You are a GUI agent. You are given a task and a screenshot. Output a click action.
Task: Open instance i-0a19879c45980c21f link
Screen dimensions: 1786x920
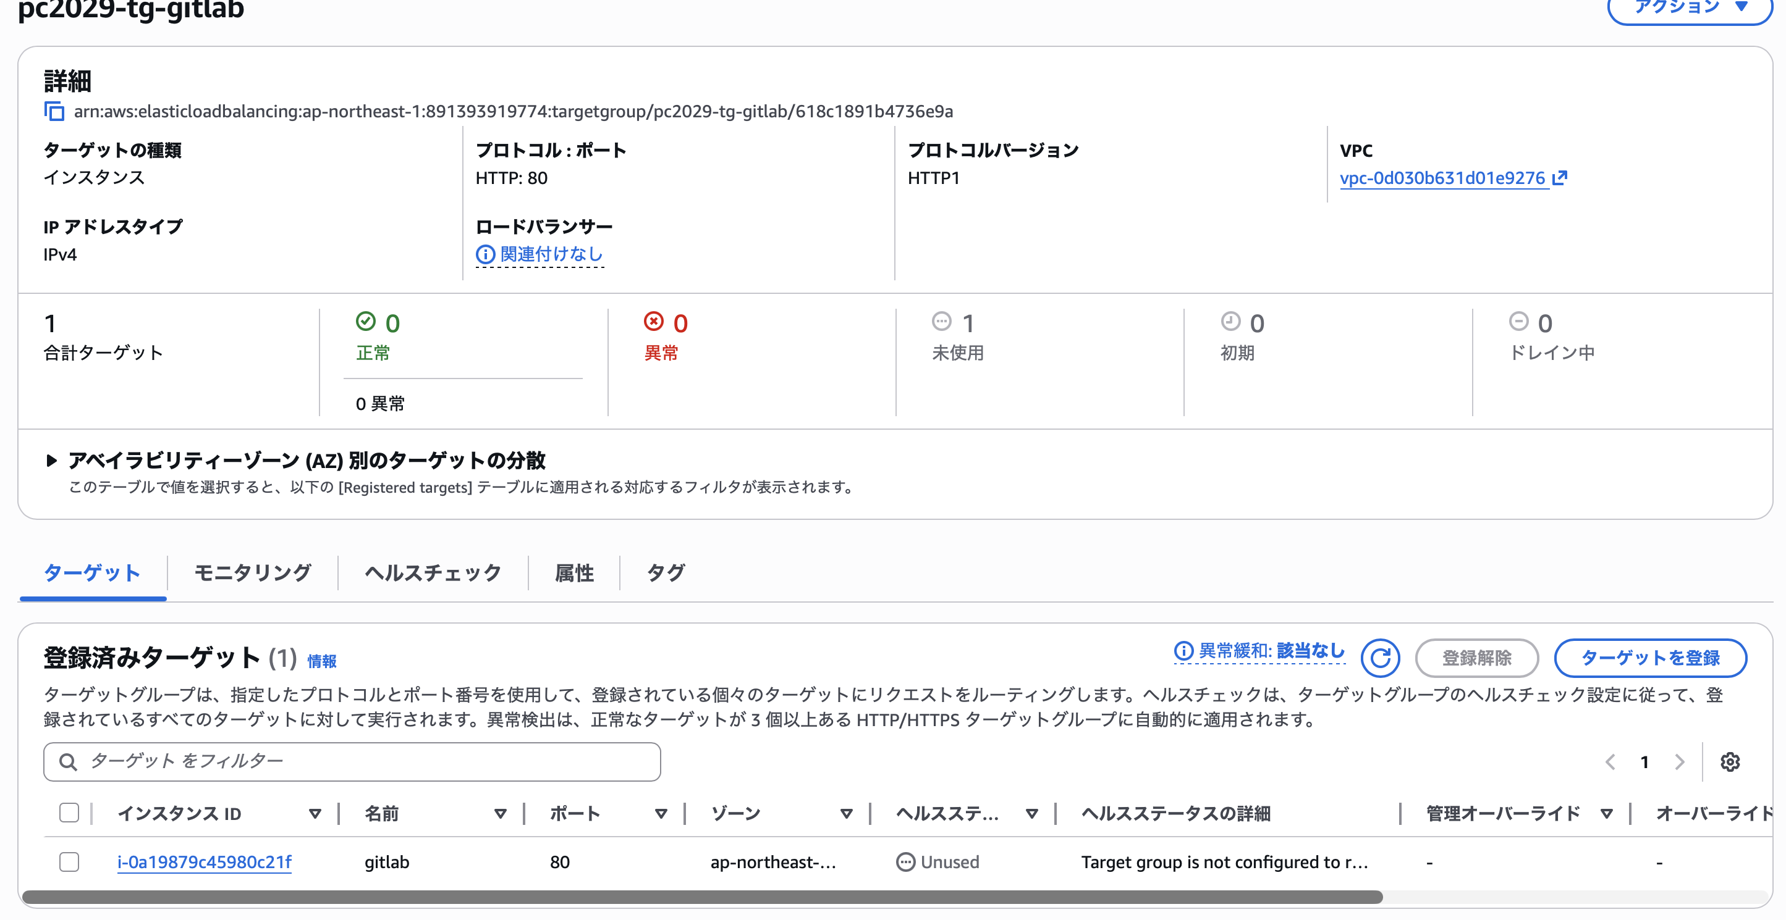tap(205, 863)
